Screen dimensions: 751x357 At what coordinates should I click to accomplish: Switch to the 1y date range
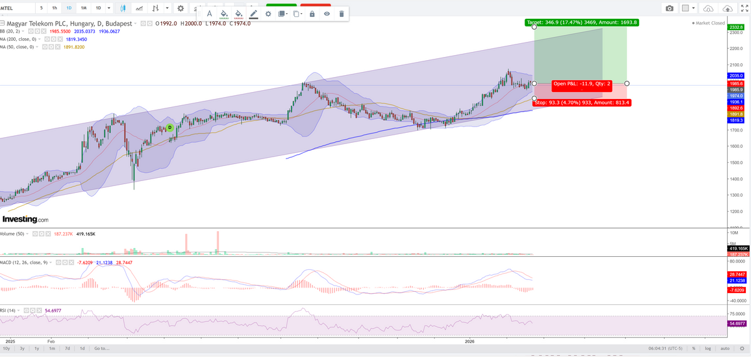pos(37,348)
